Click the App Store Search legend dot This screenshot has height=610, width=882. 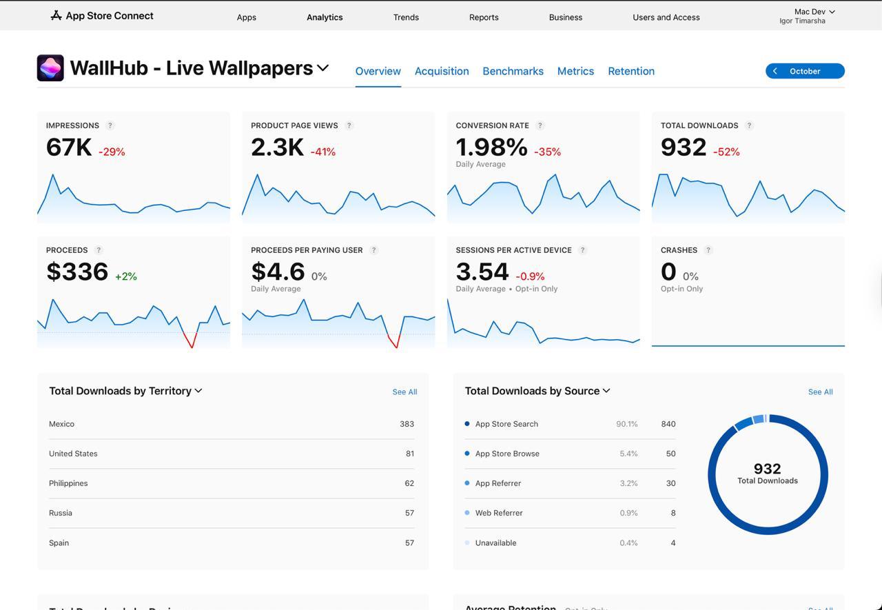(466, 424)
